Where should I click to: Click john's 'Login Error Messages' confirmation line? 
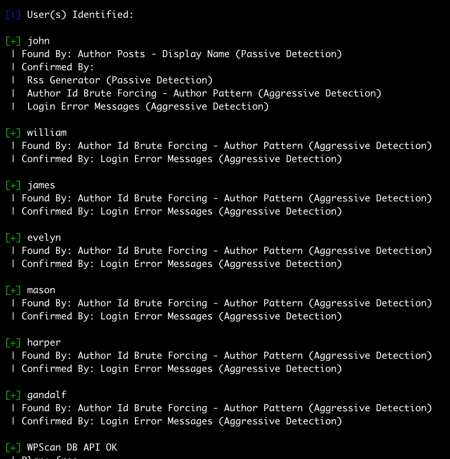[x=148, y=107]
